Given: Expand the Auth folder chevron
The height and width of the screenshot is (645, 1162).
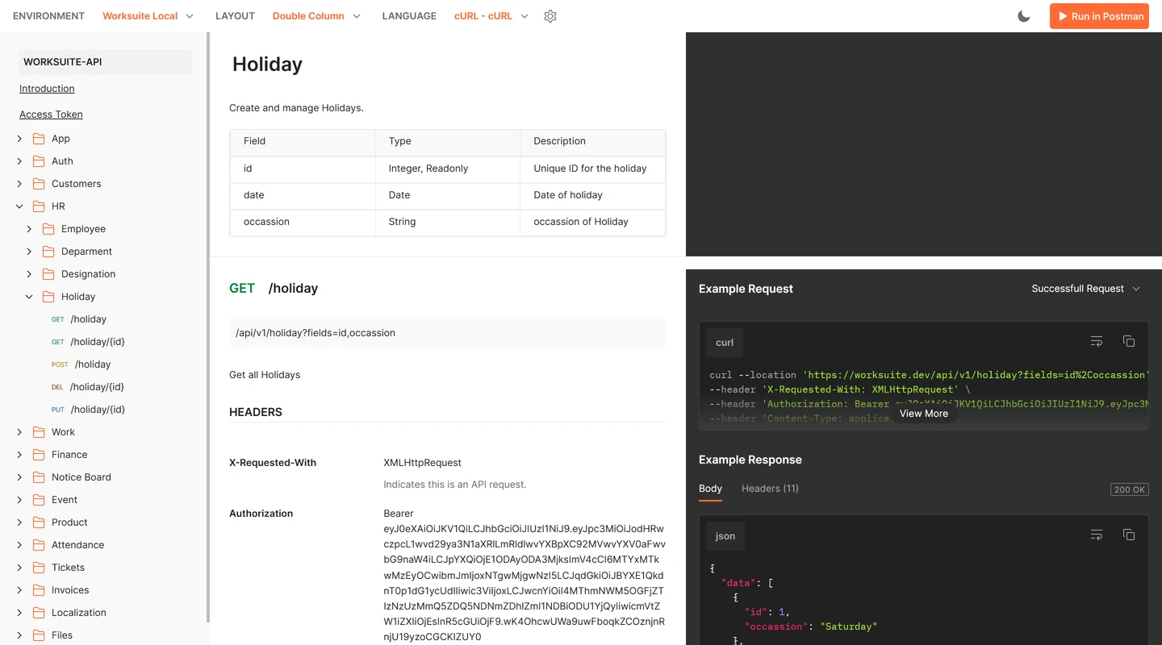Looking at the screenshot, I should (x=19, y=161).
